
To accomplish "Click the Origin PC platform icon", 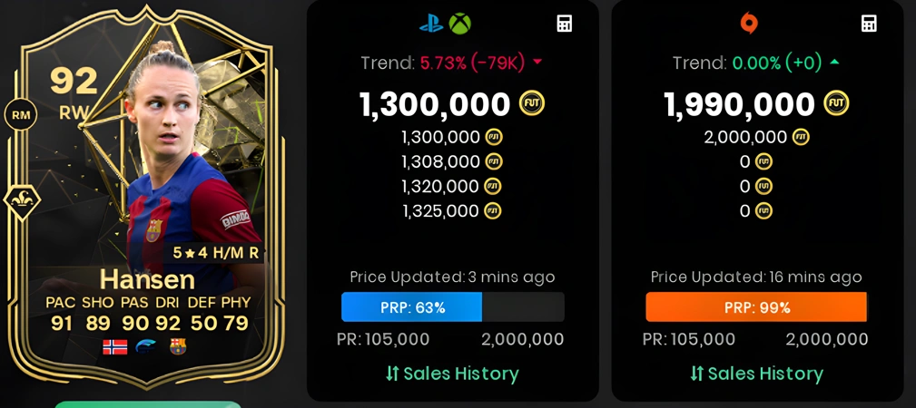I will tap(749, 24).
